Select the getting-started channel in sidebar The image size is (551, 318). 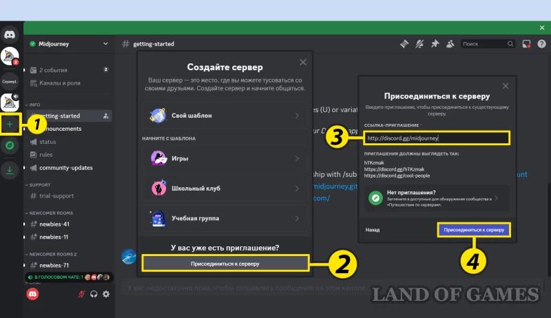[69, 116]
